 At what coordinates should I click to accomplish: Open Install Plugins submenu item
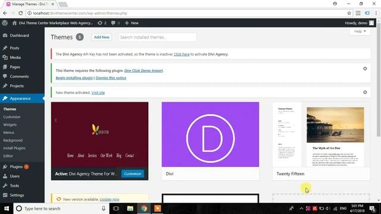(x=14, y=148)
